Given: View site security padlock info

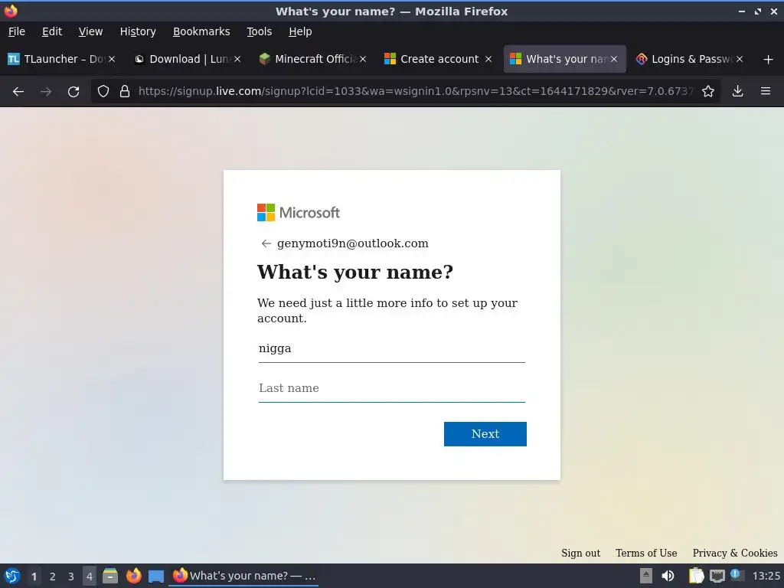Looking at the screenshot, I should click(125, 92).
